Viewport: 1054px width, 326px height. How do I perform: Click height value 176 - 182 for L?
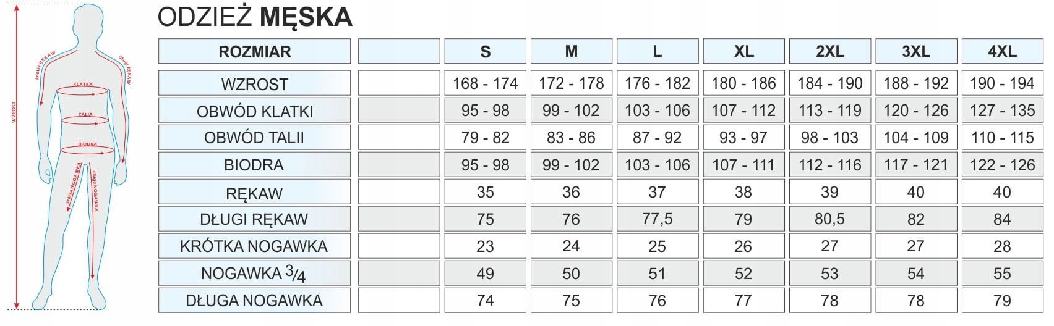click(x=657, y=83)
